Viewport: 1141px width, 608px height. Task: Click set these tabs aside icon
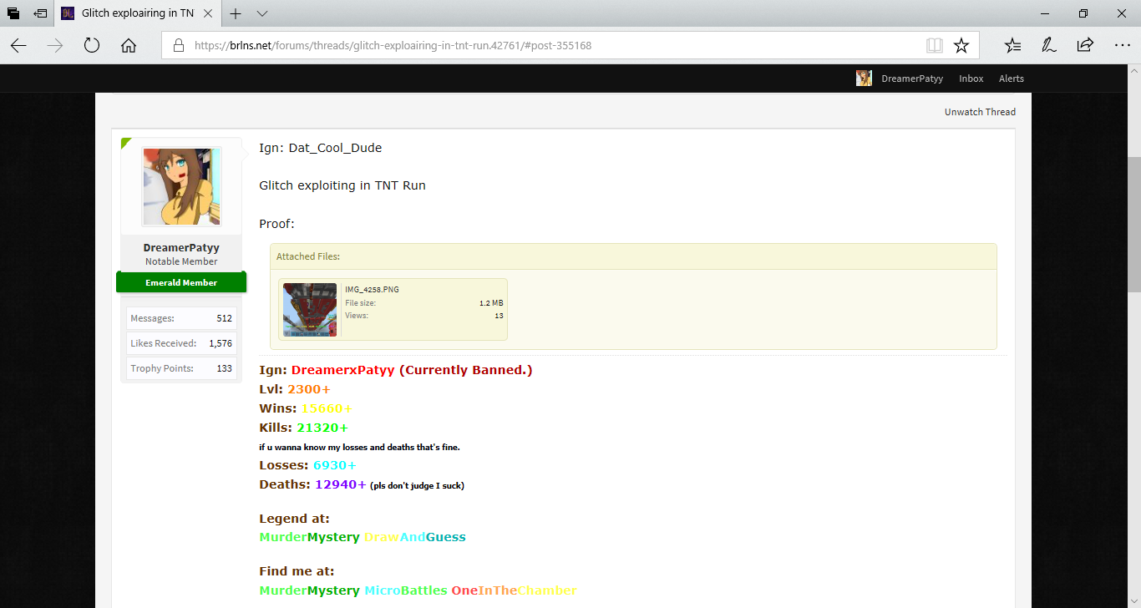(x=40, y=13)
